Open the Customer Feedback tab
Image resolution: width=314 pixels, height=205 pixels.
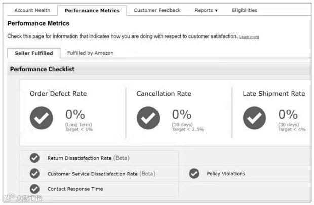(157, 10)
